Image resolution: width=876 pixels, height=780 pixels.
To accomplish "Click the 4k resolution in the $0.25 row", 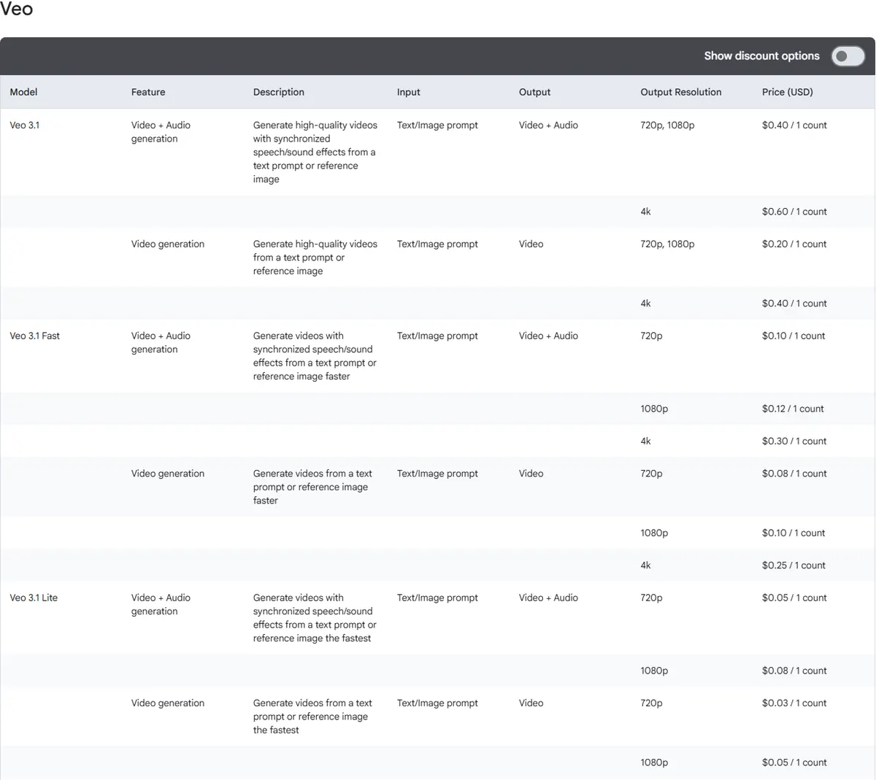I will pyautogui.click(x=645, y=565).
